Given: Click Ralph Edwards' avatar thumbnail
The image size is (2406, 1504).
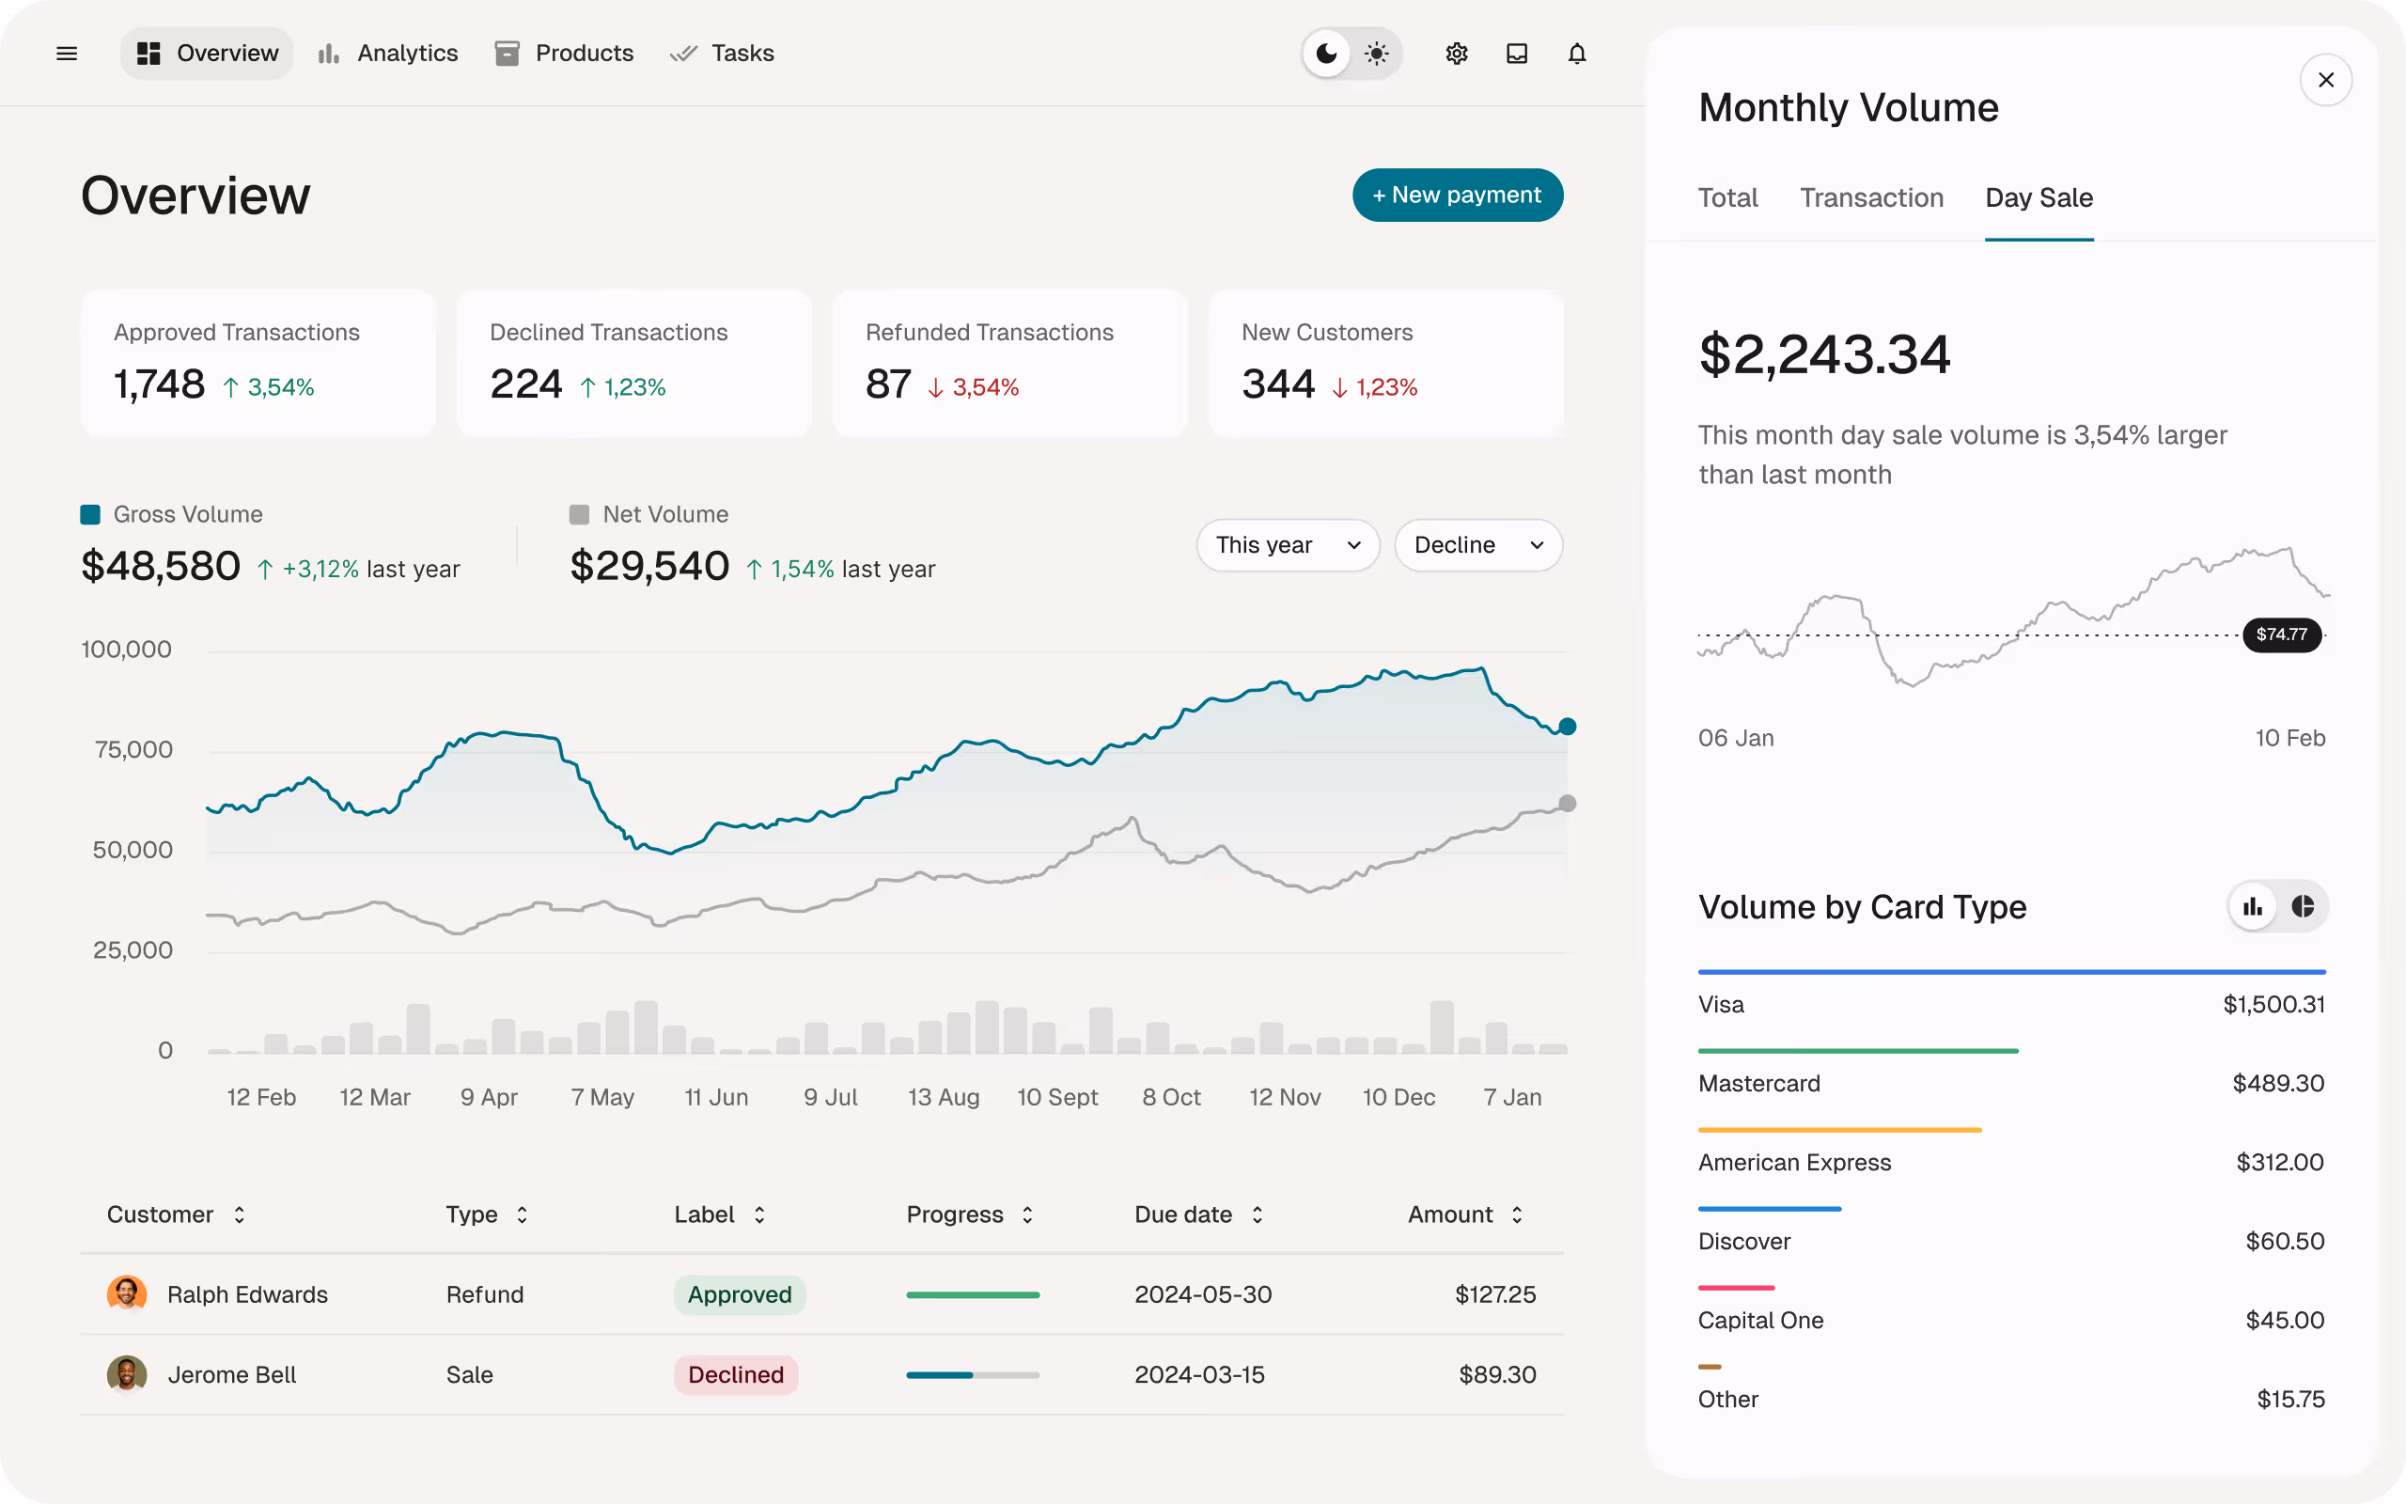Looking at the screenshot, I should [x=127, y=1294].
